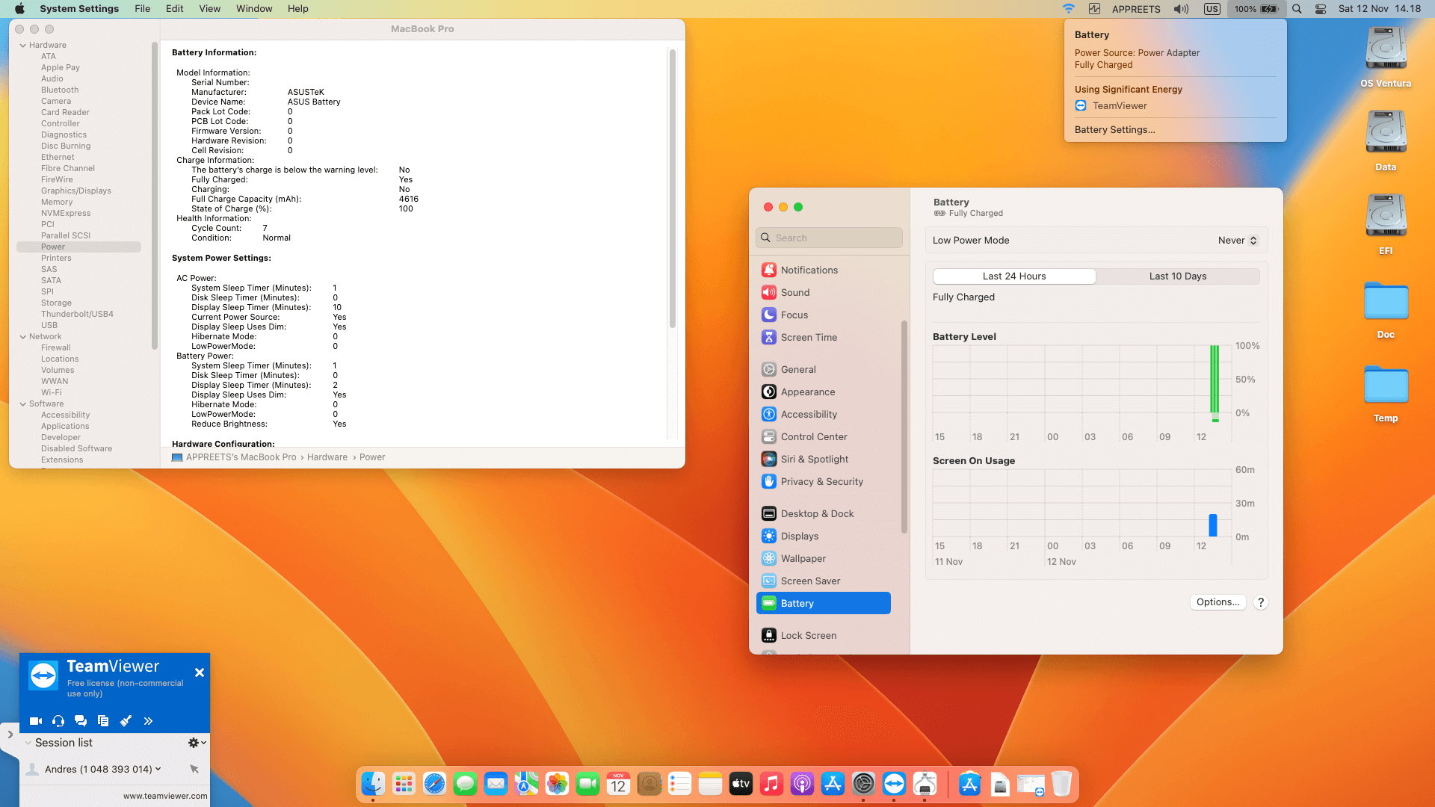Open the Edit menu
Viewport: 1435px width, 807px height.
click(175, 9)
